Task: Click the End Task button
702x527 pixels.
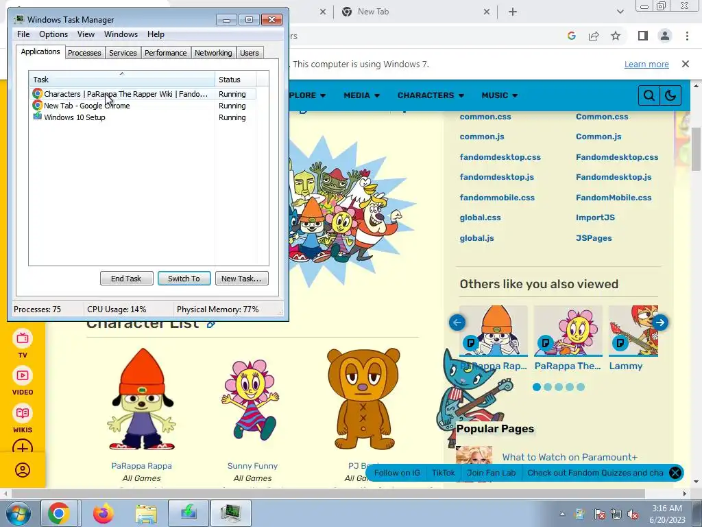Action: tap(126, 279)
